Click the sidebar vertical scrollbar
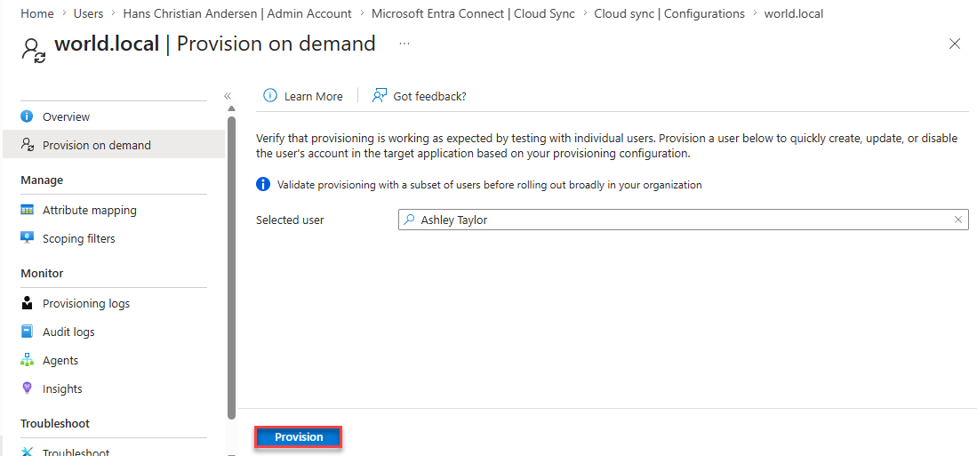977x456 pixels. [x=232, y=268]
